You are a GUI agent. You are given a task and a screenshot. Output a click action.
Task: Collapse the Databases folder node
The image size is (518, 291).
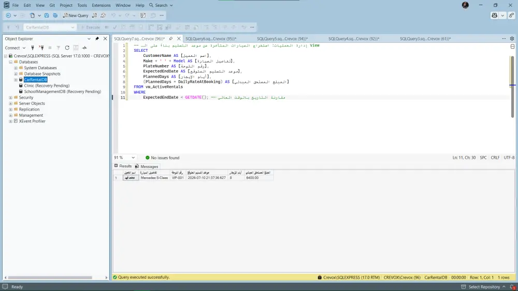pyautogui.click(x=10, y=62)
